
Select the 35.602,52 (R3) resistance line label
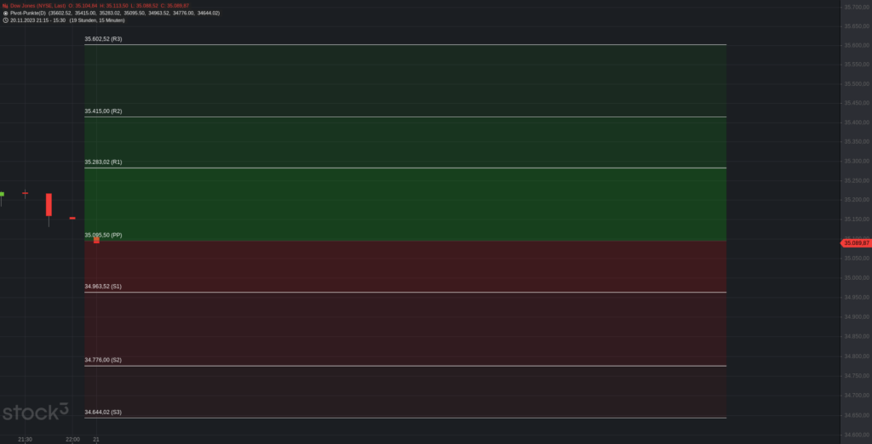click(x=103, y=39)
